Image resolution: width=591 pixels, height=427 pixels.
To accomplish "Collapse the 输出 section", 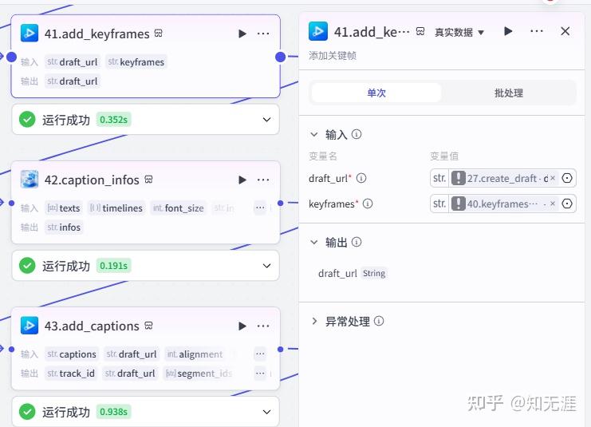I will point(314,242).
